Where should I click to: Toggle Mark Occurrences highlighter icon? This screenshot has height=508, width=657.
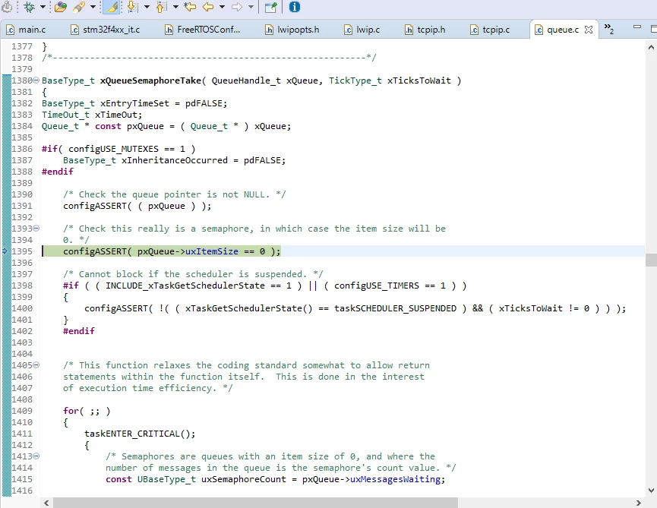point(112,7)
